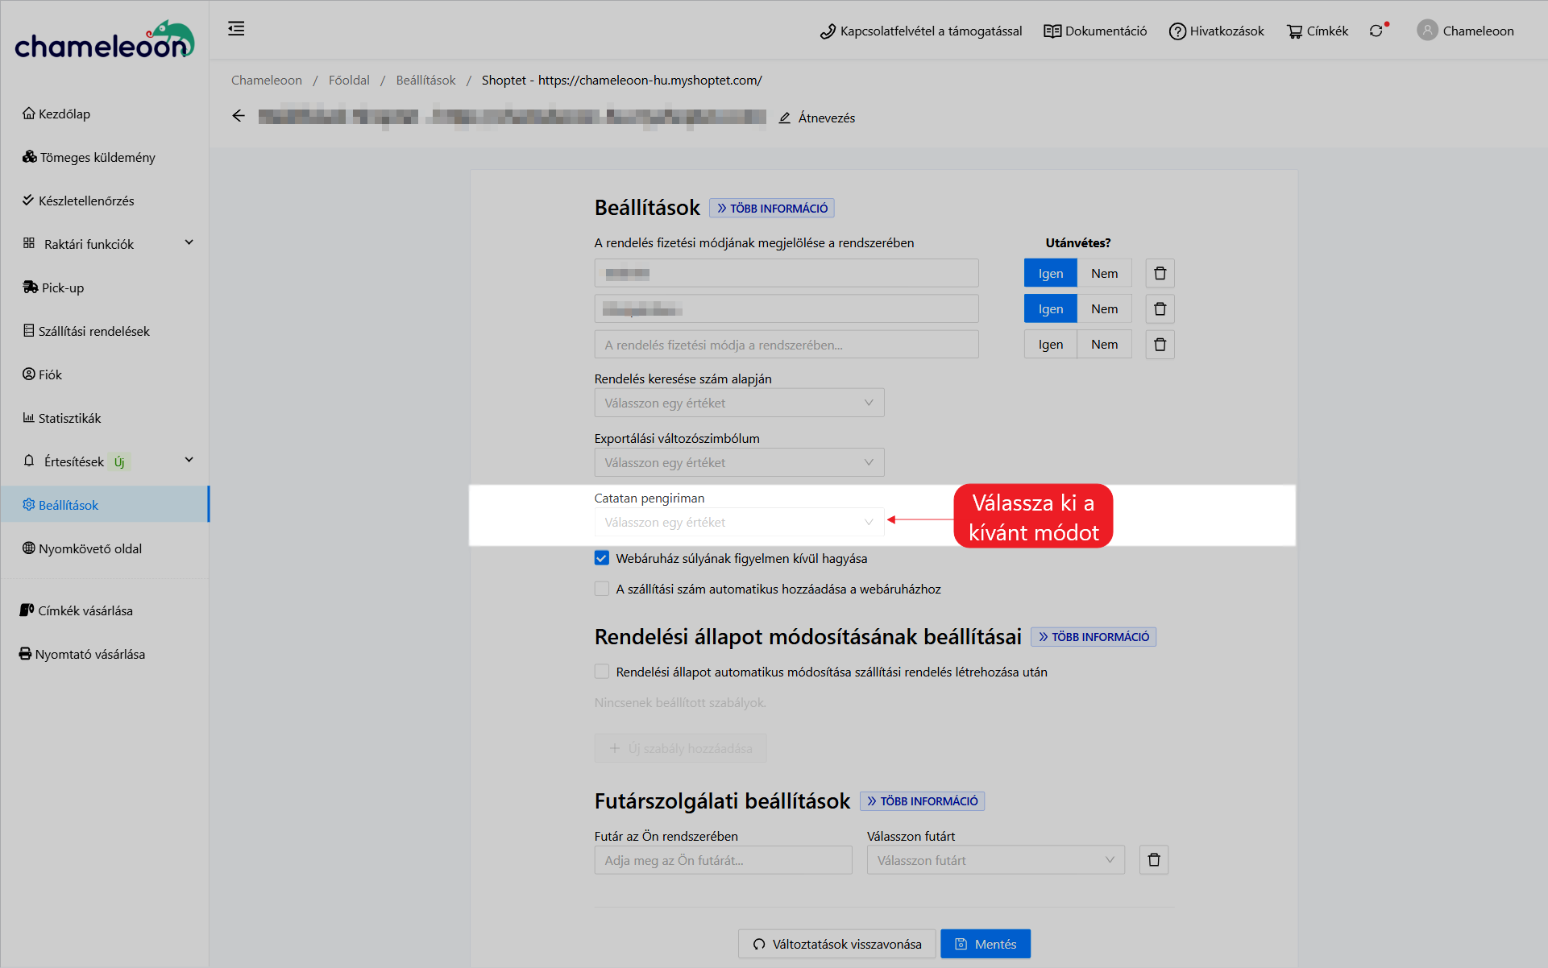Open the Címkék cart icon in the header
Viewport: 1548px width, 968px height.
1294,31
